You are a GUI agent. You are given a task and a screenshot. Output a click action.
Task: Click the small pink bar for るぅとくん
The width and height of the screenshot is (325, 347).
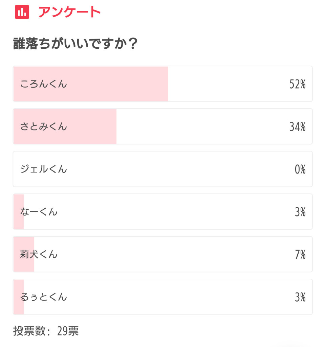coord(19,297)
